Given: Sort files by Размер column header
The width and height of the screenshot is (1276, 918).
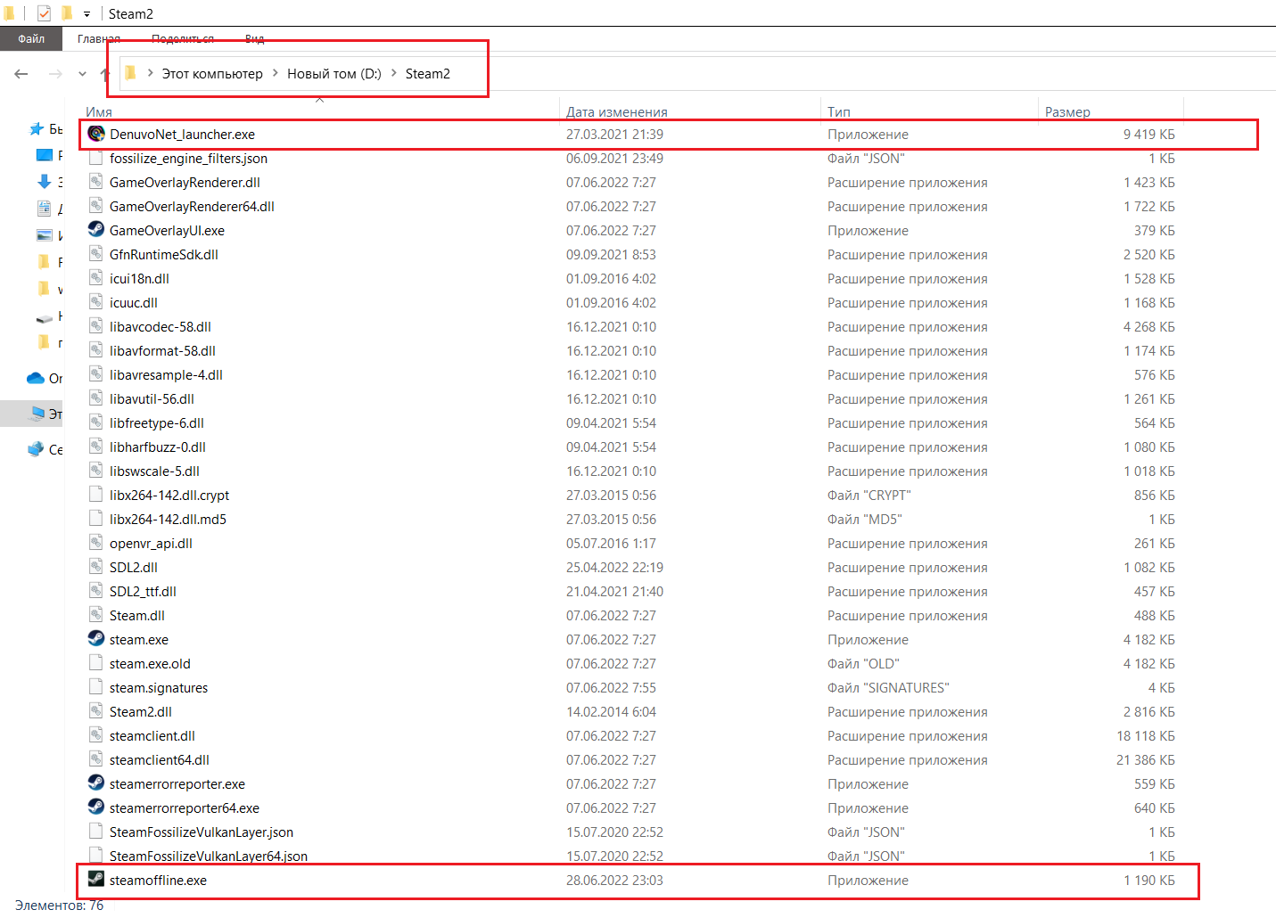Looking at the screenshot, I should point(1067,111).
